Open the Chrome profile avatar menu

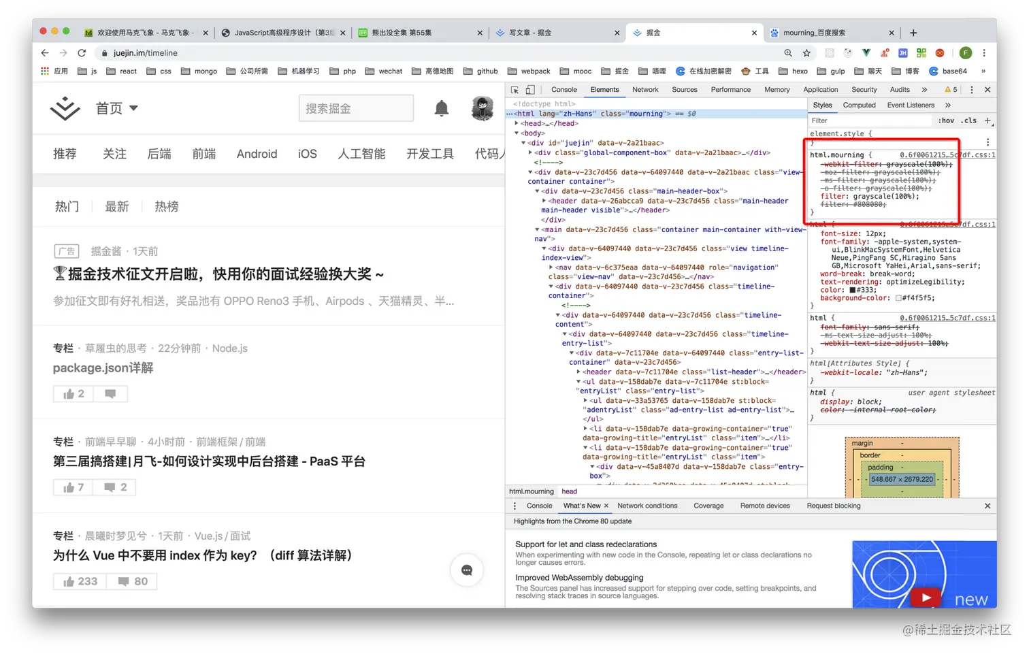[965, 53]
